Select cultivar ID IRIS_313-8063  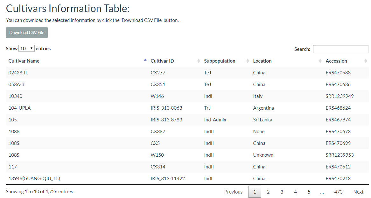pyautogui.click(x=166, y=108)
